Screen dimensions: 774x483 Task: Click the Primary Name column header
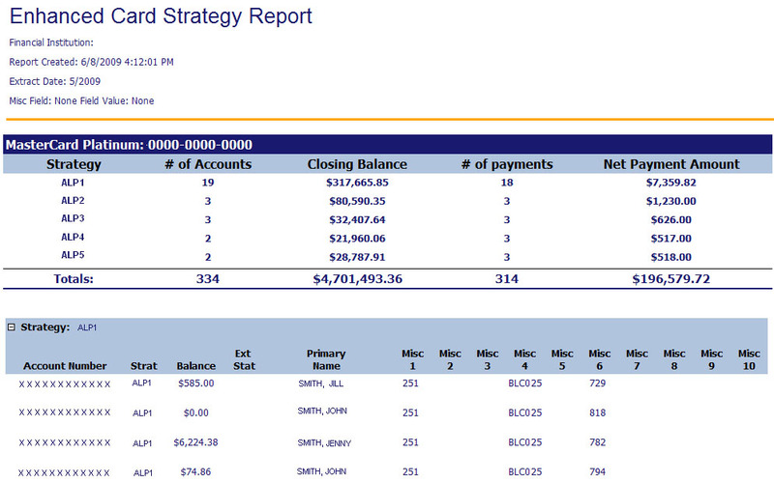[325, 360]
